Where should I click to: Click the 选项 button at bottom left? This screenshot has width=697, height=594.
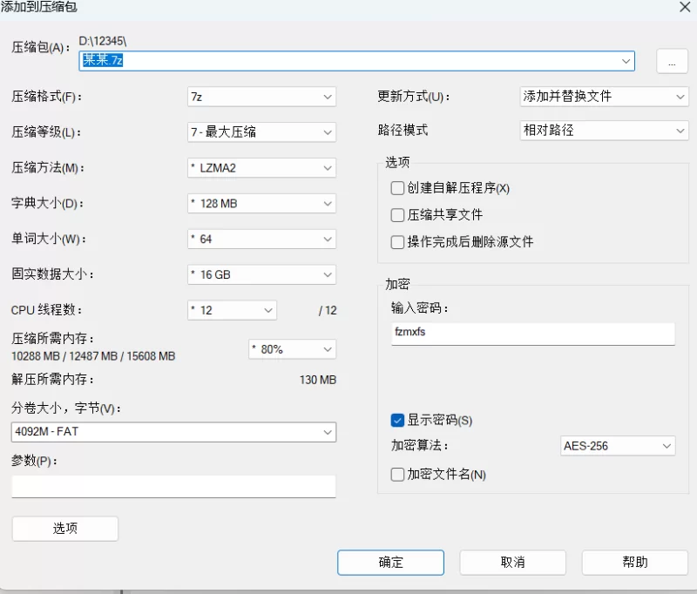64,529
